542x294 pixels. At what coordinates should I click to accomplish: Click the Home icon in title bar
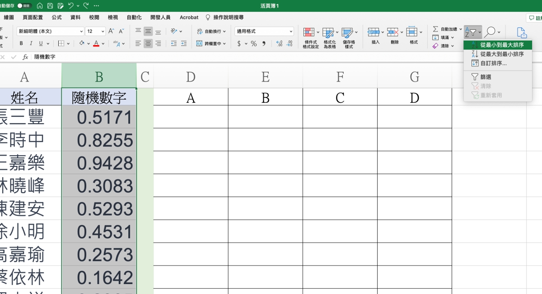[40, 6]
